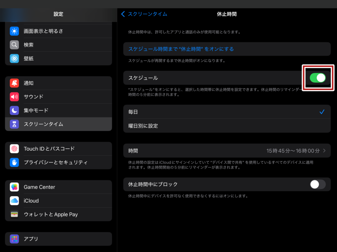Tap the Notifications bell icon
Screen dimensions: 337x252
(x=14, y=83)
